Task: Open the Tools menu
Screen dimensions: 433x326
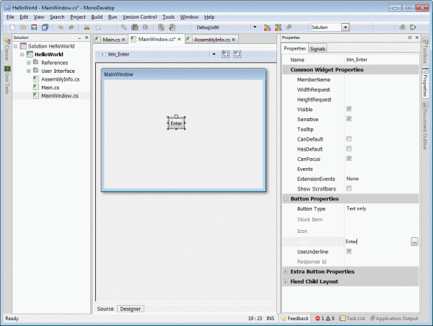Action: coord(168,17)
